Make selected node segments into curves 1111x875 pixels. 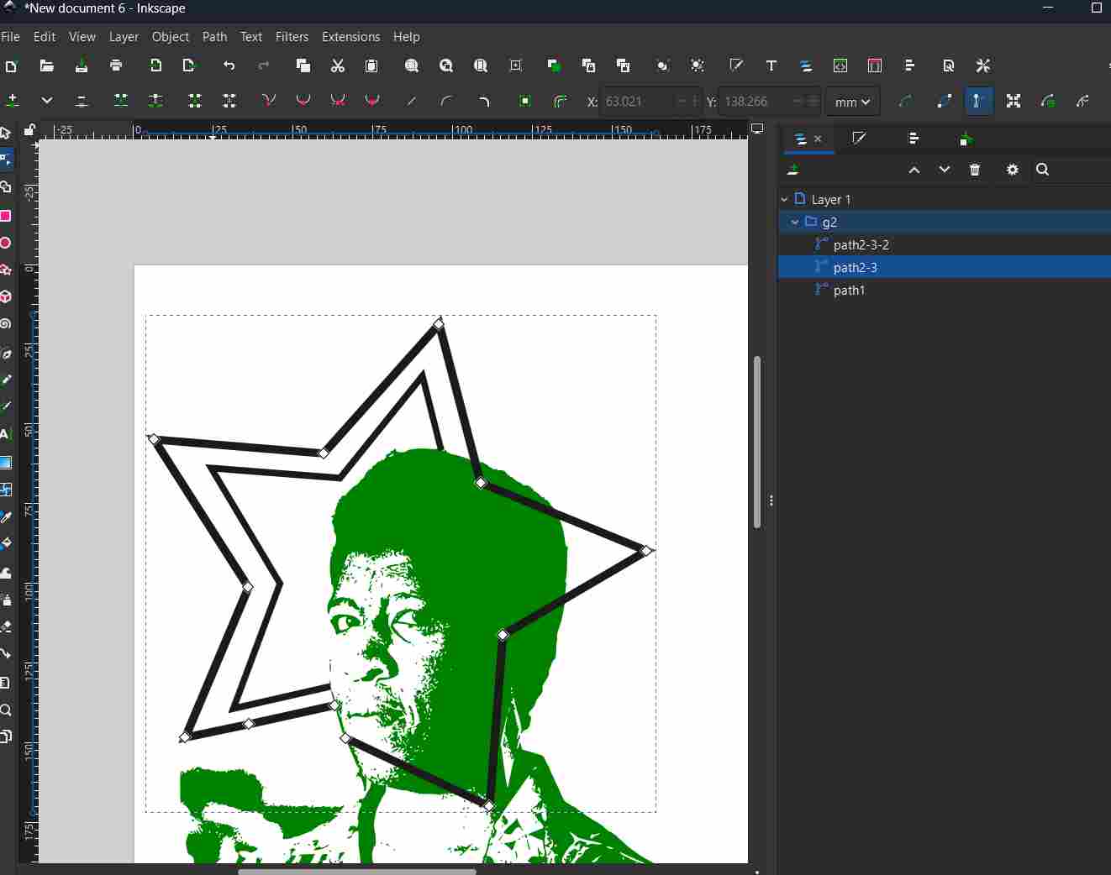click(447, 101)
